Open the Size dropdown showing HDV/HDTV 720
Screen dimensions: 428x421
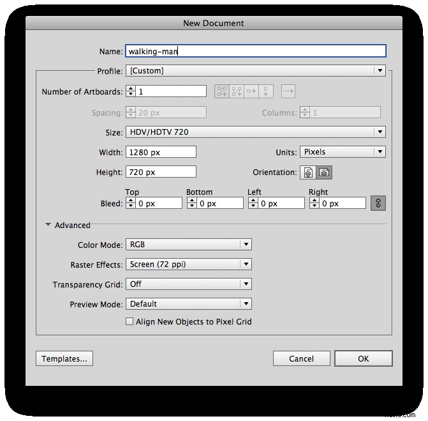click(x=256, y=132)
